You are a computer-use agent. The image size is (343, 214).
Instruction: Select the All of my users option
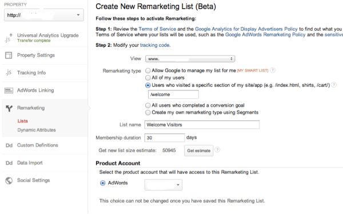[x=148, y=78]
